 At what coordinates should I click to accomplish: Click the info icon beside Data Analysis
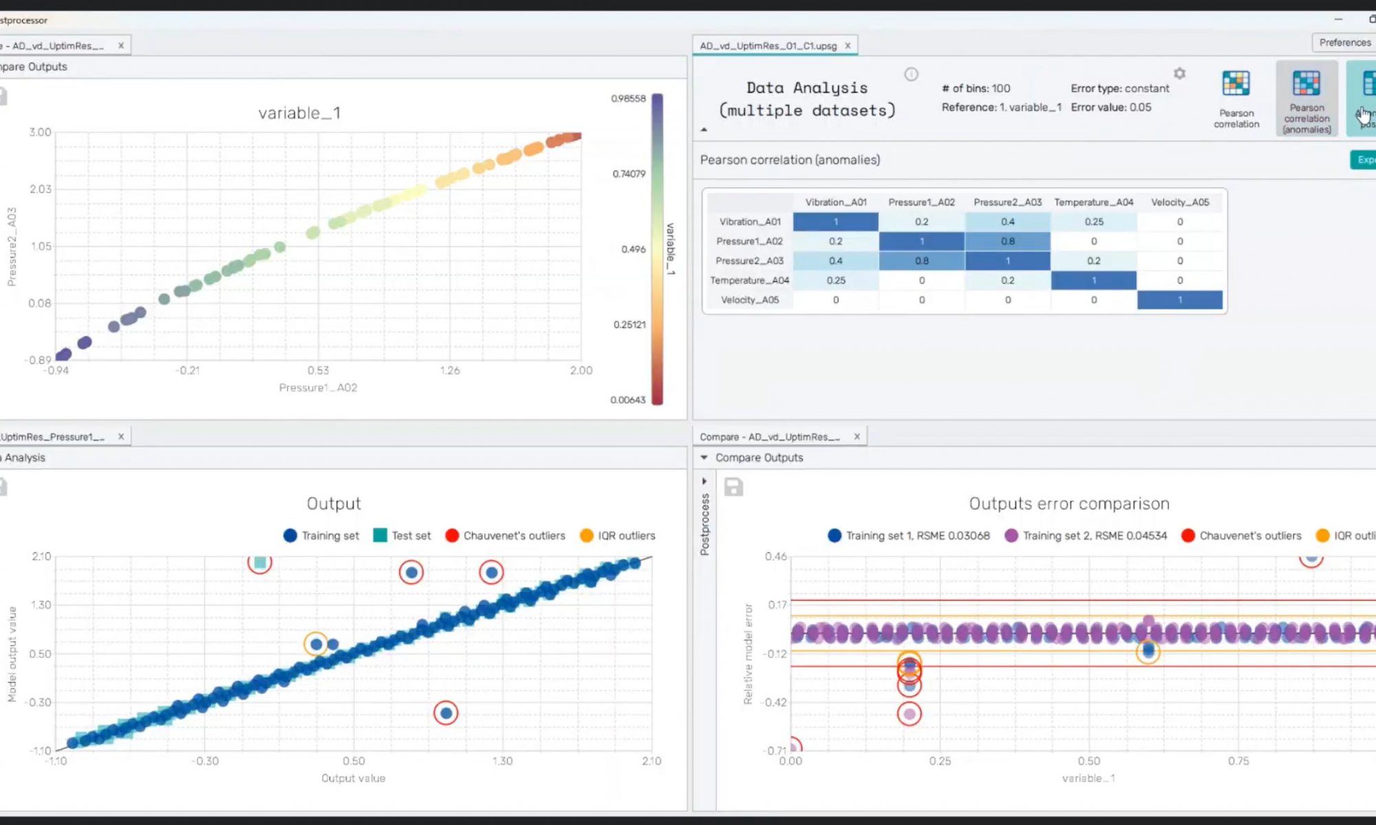coord(911,74)
